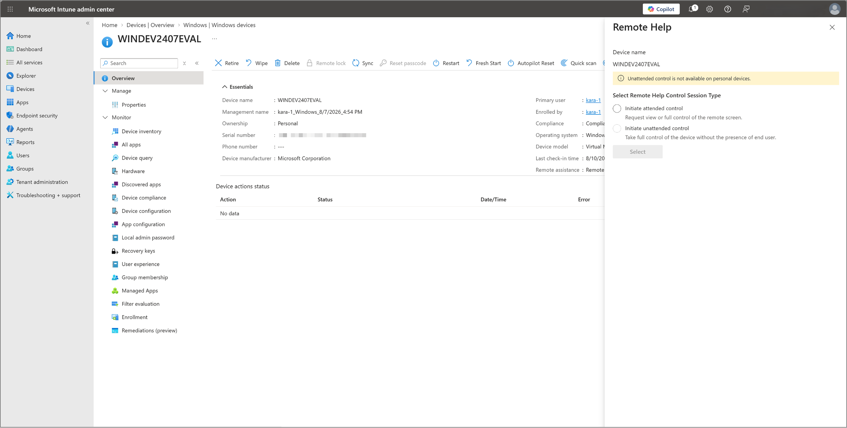
Task: Open the user account avatar
Action: pyautogui.click(x=834, y=9)
